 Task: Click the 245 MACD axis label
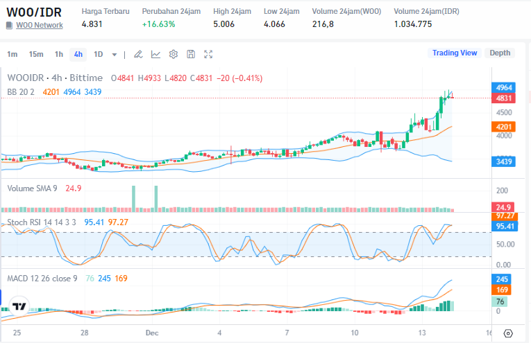502,279
